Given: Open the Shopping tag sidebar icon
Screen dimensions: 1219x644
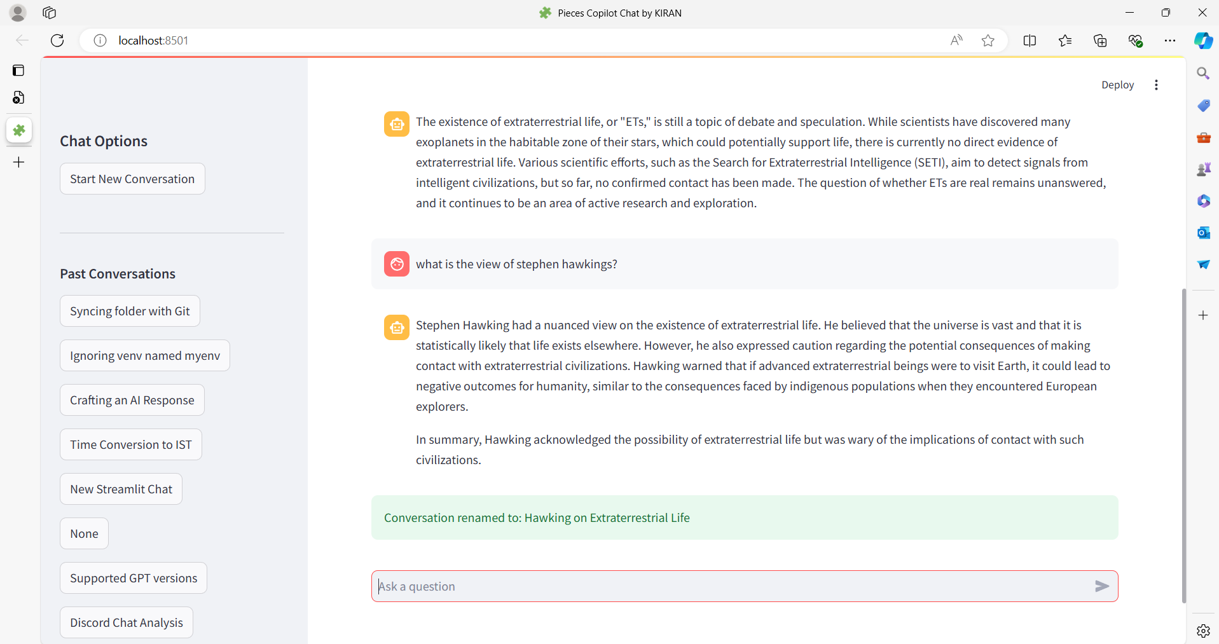Looking at the screenshot, I should (1203, 106).
